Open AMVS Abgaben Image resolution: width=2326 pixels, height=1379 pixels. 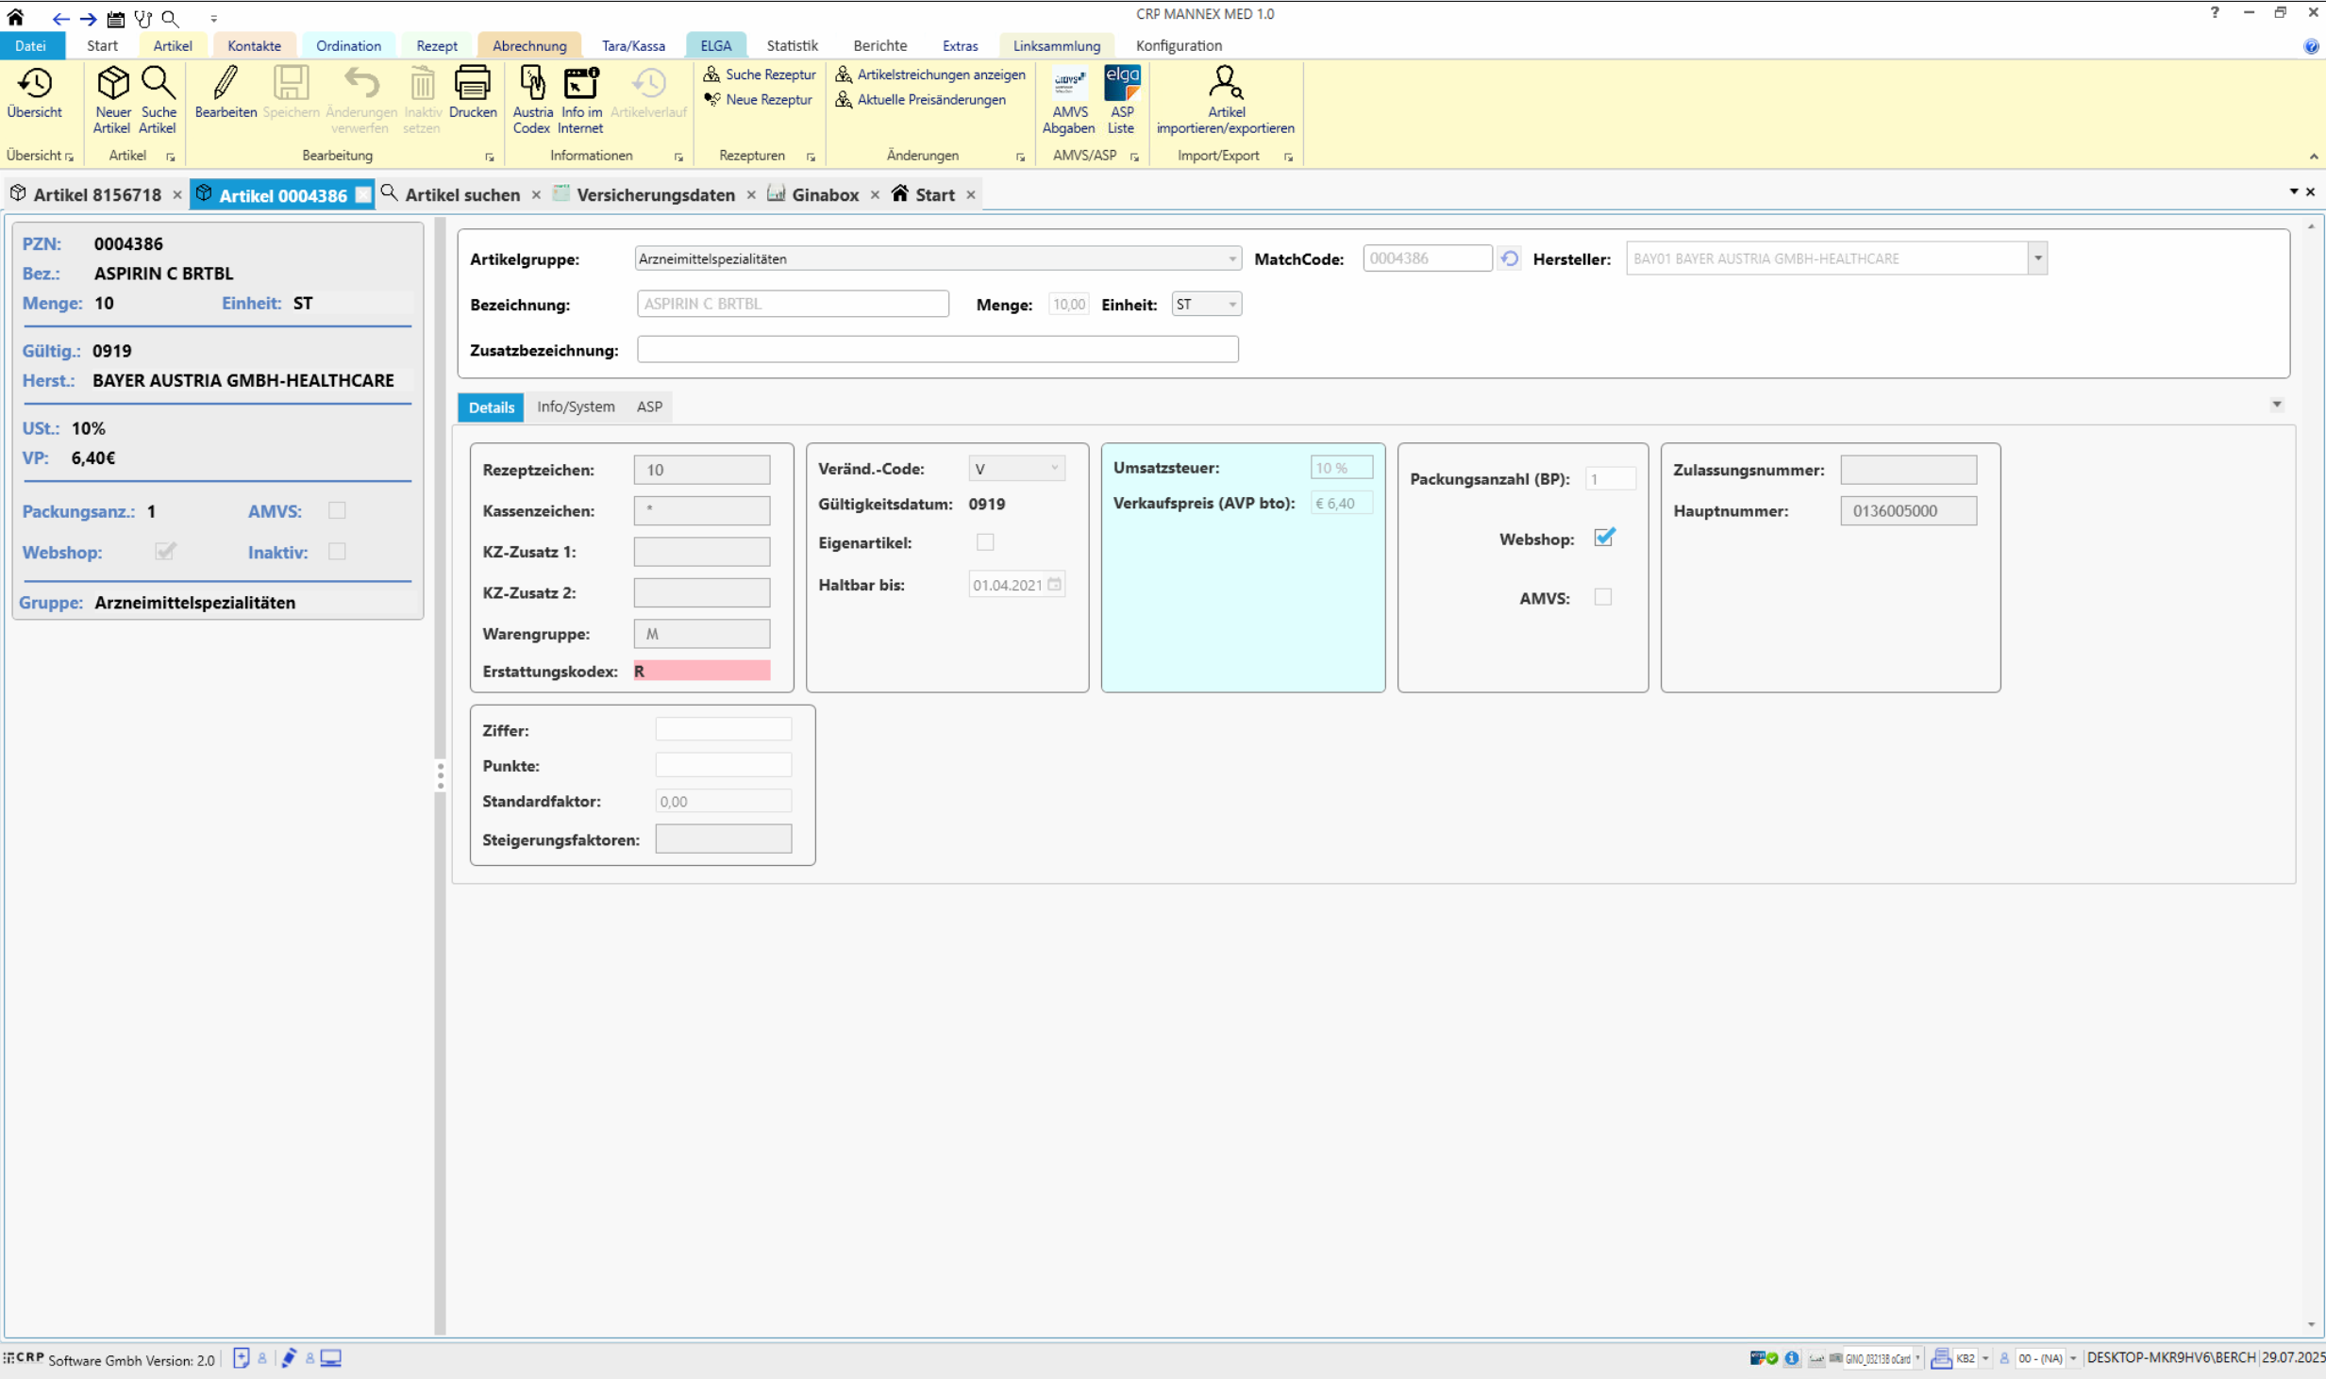point(1068,100)
